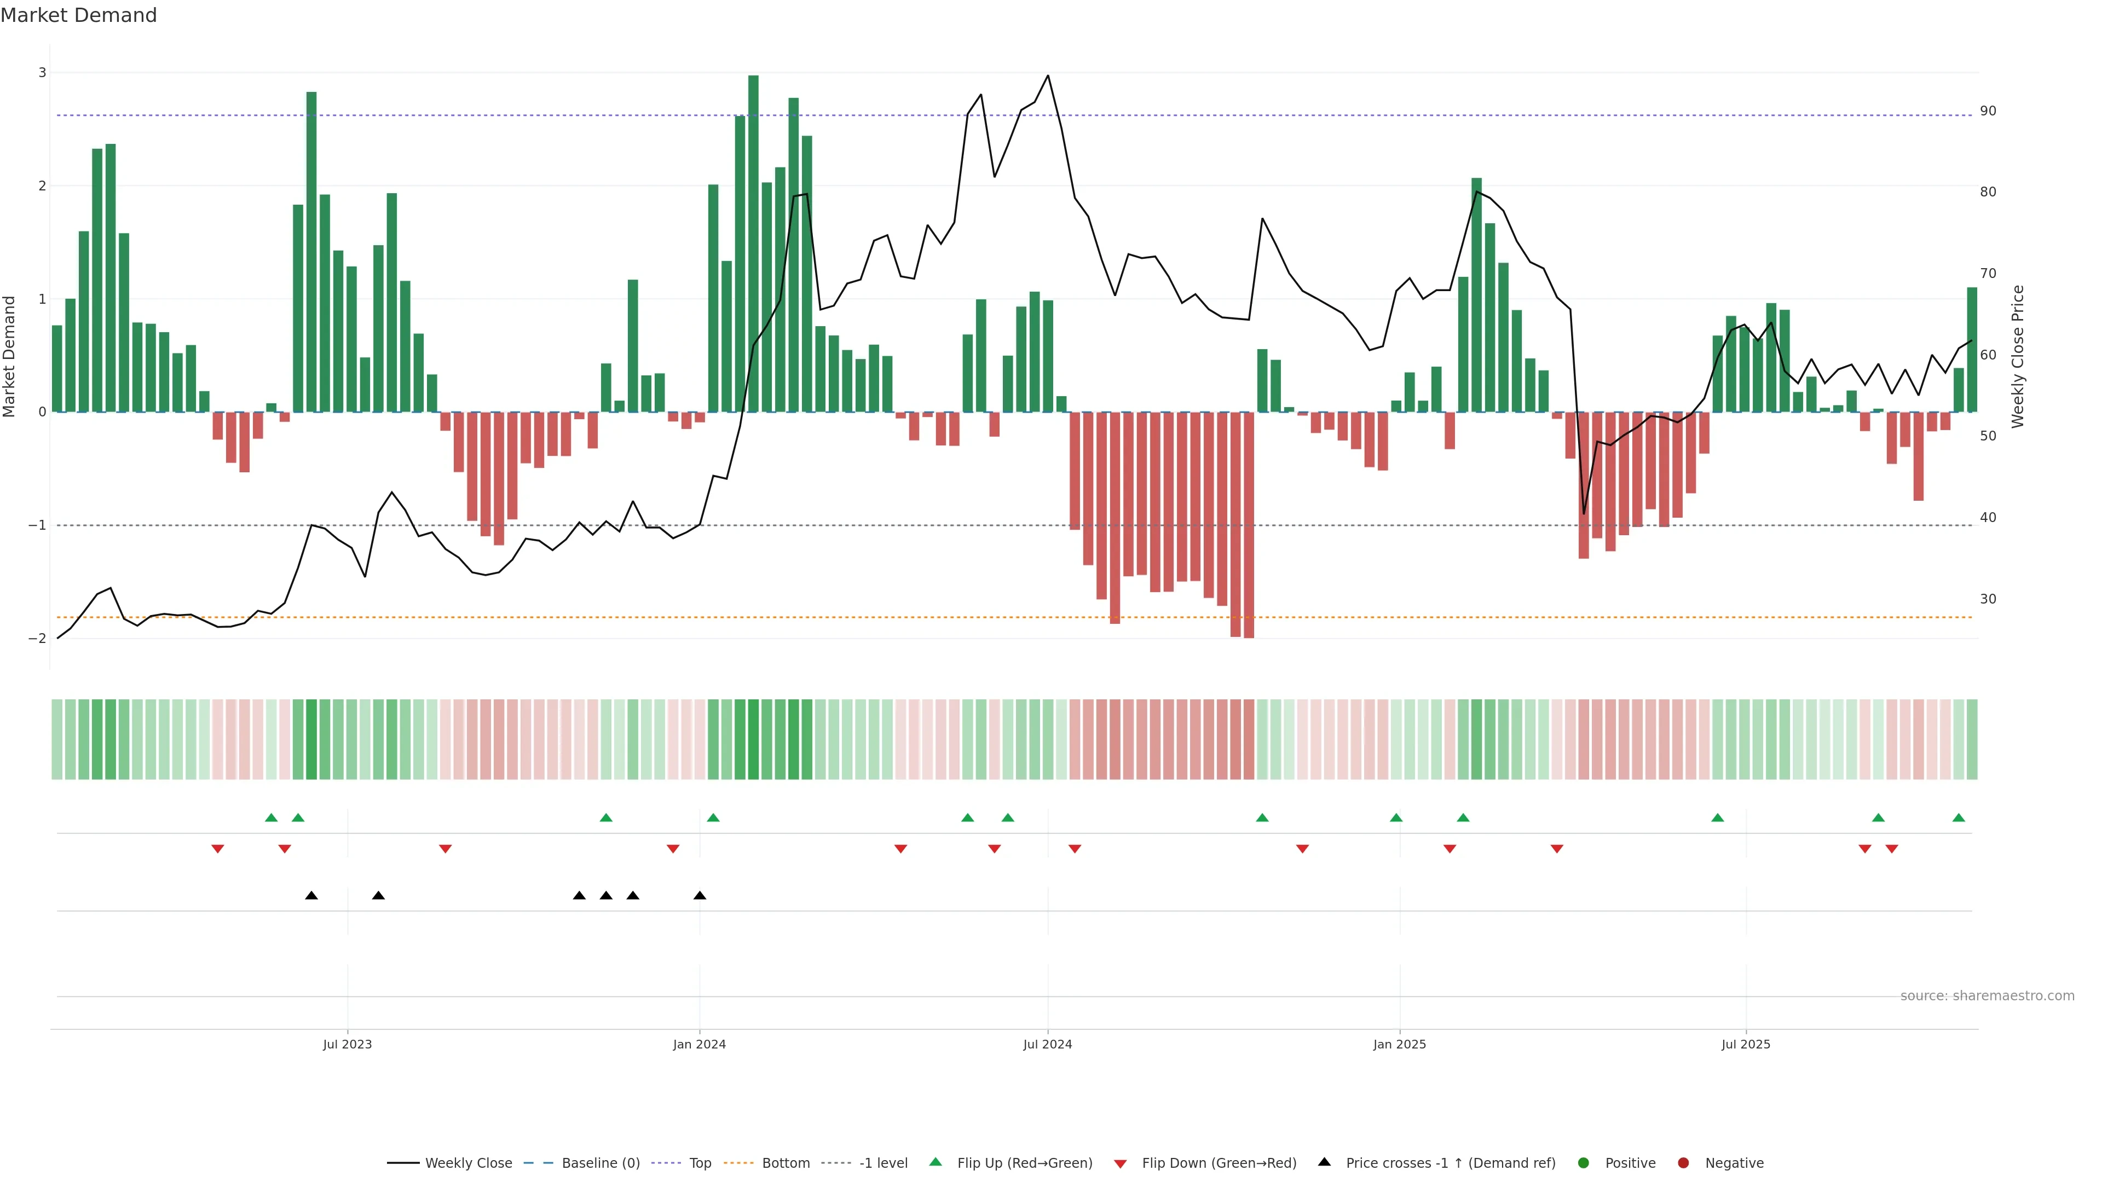The image size is (2102, 1182).
Task: Click the green Positive legend dot
Action: tap(1584, 1162)
